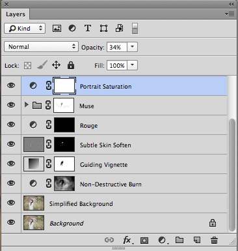The height and width of the screenshot is (251, 238).
Task: Toggle mask link on Rouge layer
Action: pos(49,125)
